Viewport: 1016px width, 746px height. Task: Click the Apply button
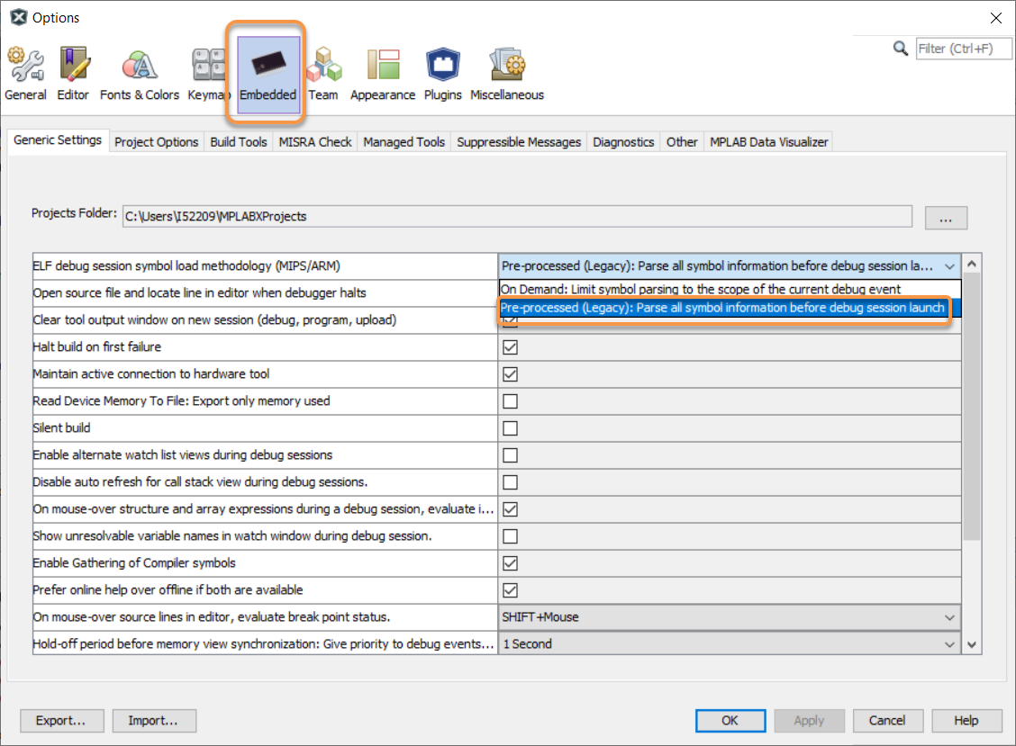(809, 721)
